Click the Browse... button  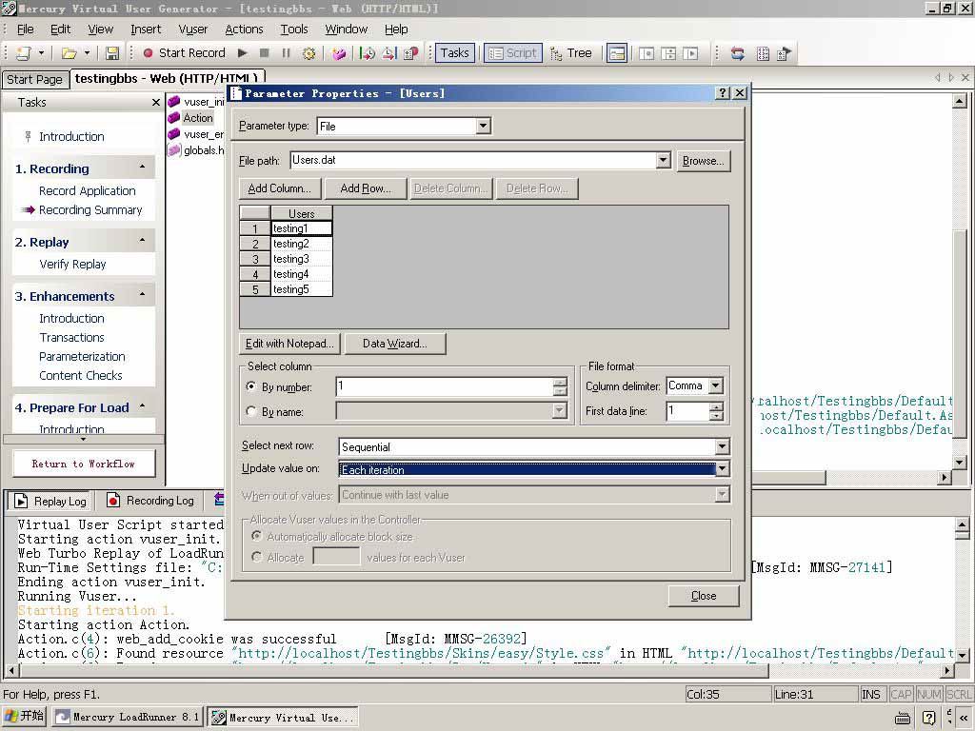(704, 161)
